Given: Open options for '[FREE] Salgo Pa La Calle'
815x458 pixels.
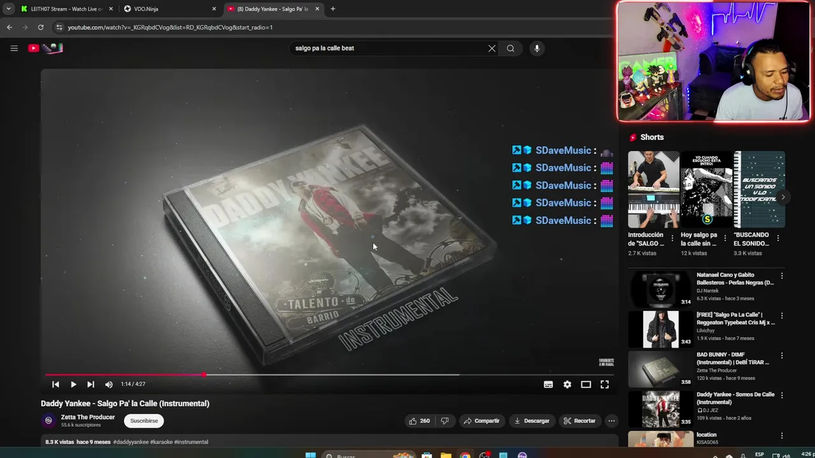Looking at the screenshot, I should (782, 316).
